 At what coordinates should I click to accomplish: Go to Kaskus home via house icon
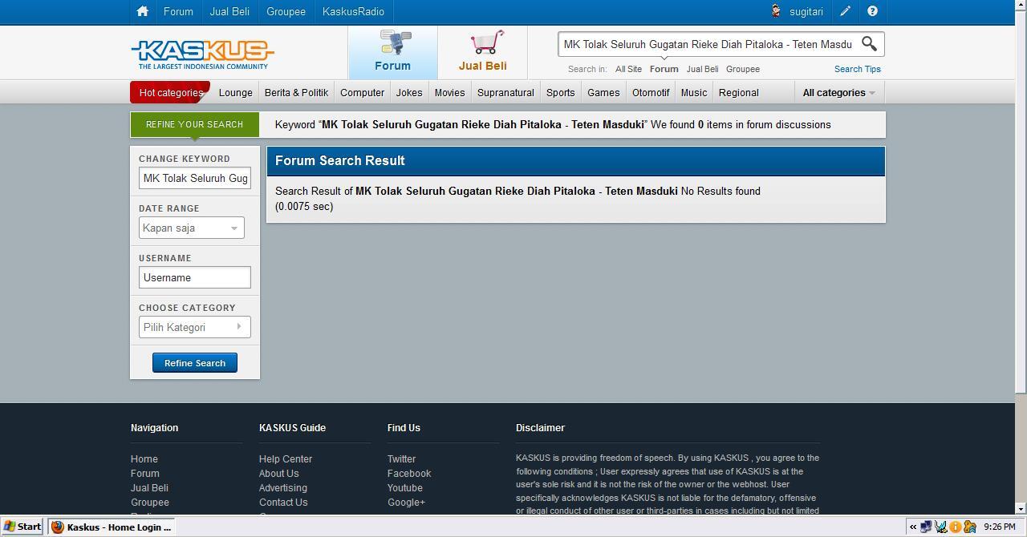pyautogui.click(x=142, y=11)
